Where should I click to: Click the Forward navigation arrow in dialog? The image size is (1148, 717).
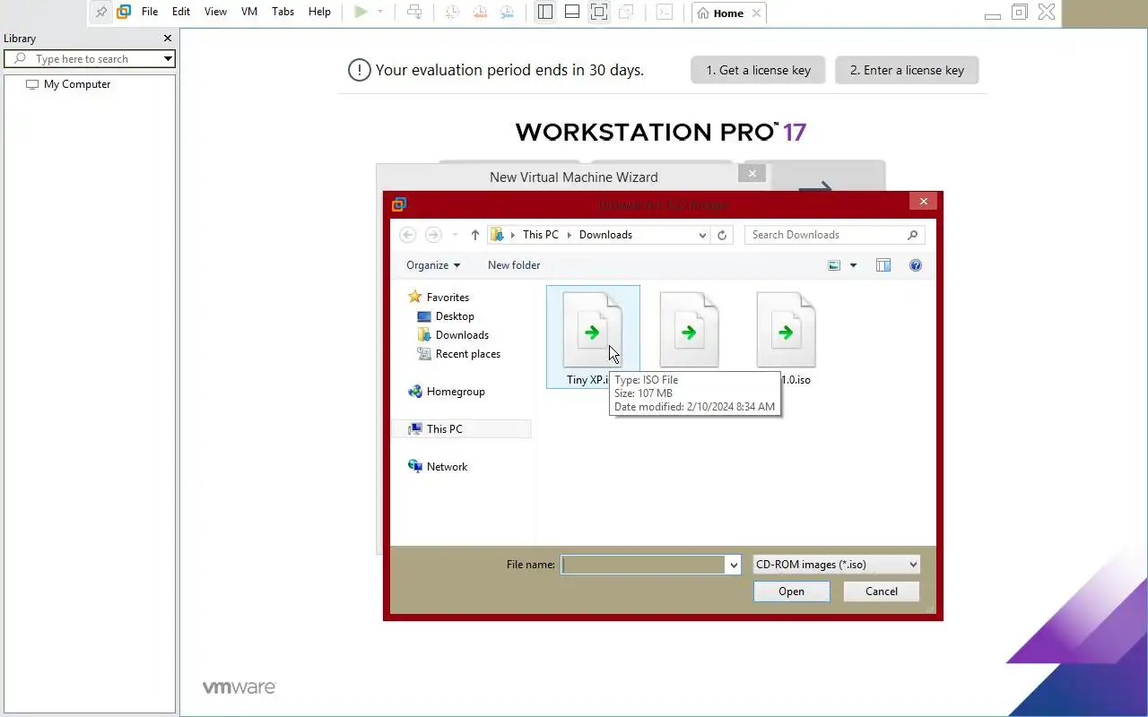point(433,235)
